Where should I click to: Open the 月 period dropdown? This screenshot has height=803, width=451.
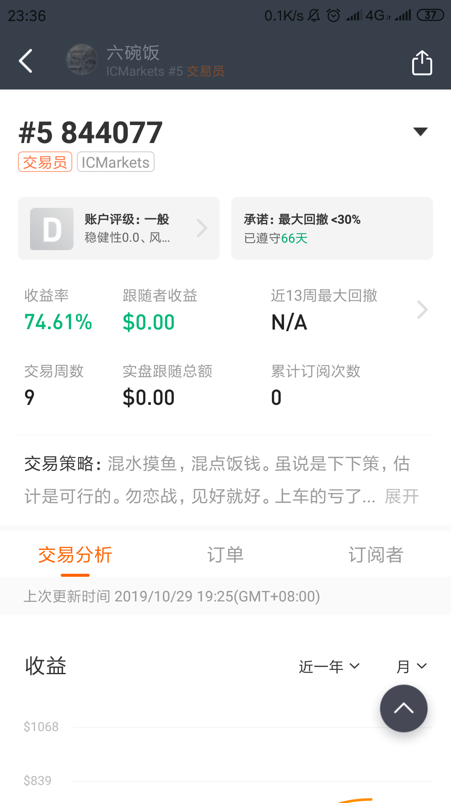(x=411, y=666)
